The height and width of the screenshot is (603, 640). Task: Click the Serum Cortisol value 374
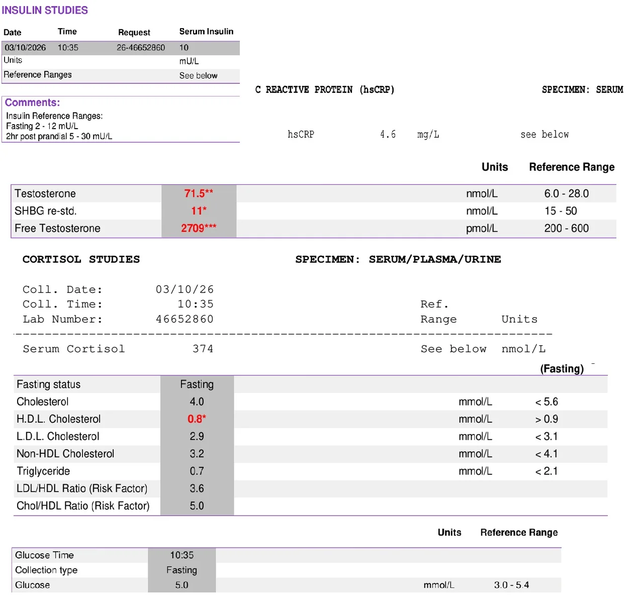coord(203,349)
